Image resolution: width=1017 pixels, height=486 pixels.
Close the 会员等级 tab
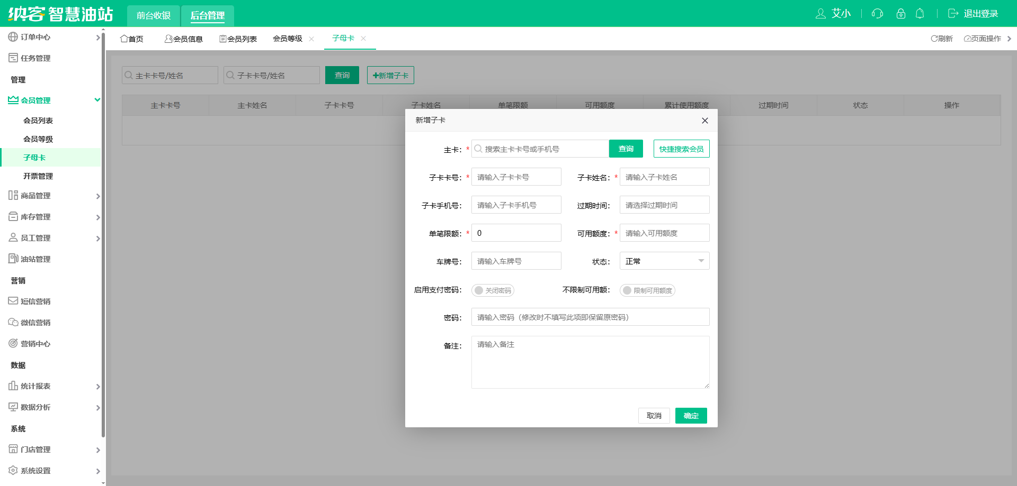(311, 39)
